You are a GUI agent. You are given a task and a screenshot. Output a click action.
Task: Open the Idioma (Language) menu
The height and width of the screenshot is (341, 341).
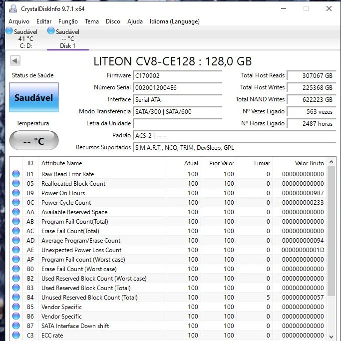[x=174, y=21]
